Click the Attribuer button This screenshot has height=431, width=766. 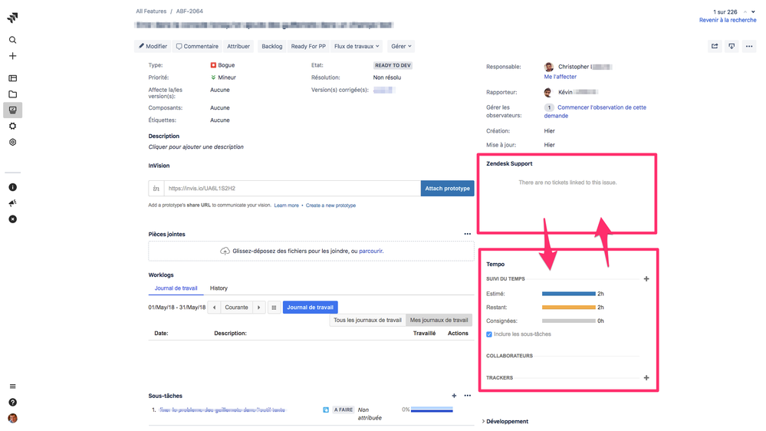pyautogui.click(x=238, y=46)
